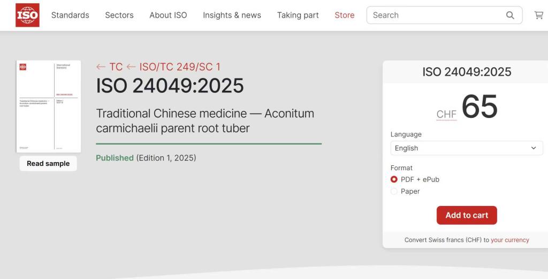This screenshot has height=279, width=548.
Task: Click the Read sample button
Action: click(x=48, y=163)
